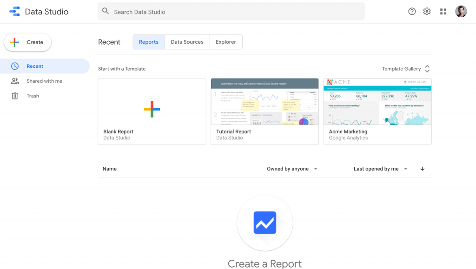The image size is (476, 269).
Task: Click the Acme Marketing title text
Action: [x=348, y=131]
